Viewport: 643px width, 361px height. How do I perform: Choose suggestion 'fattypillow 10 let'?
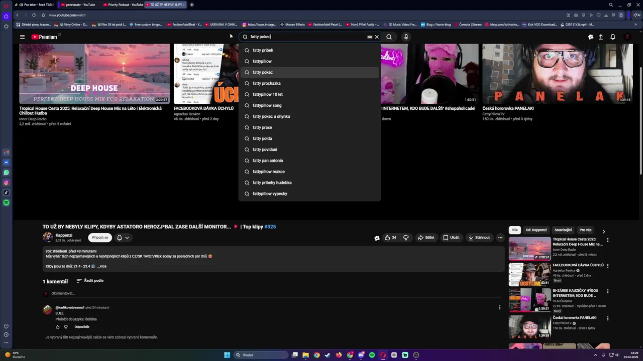pos(309,94)
